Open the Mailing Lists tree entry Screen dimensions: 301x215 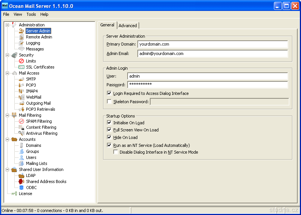coord(36,163)
